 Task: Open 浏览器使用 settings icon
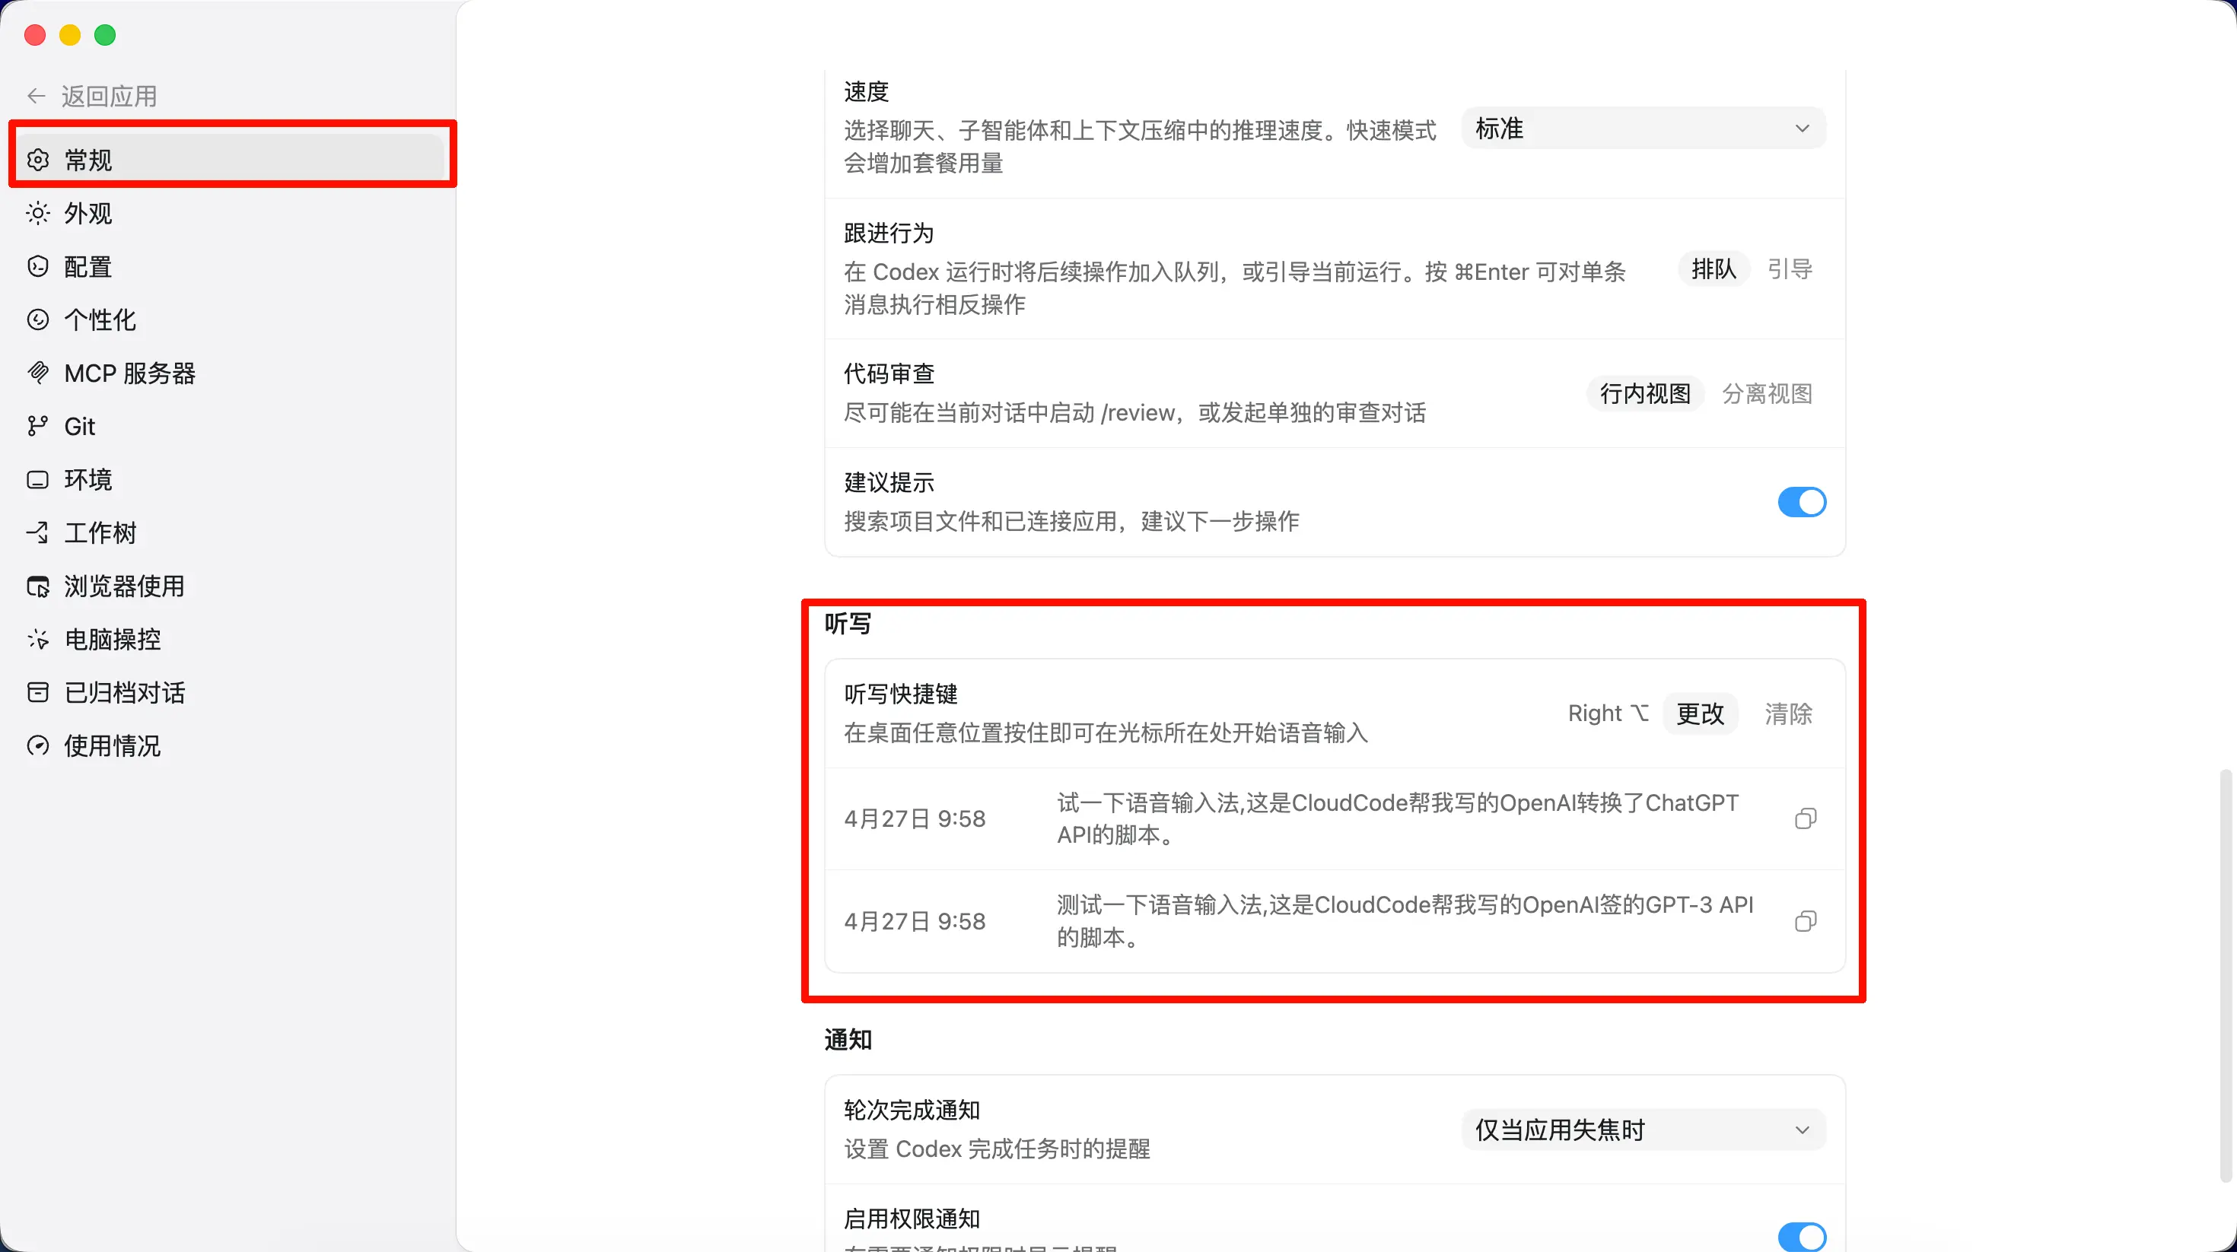[38, 587]
